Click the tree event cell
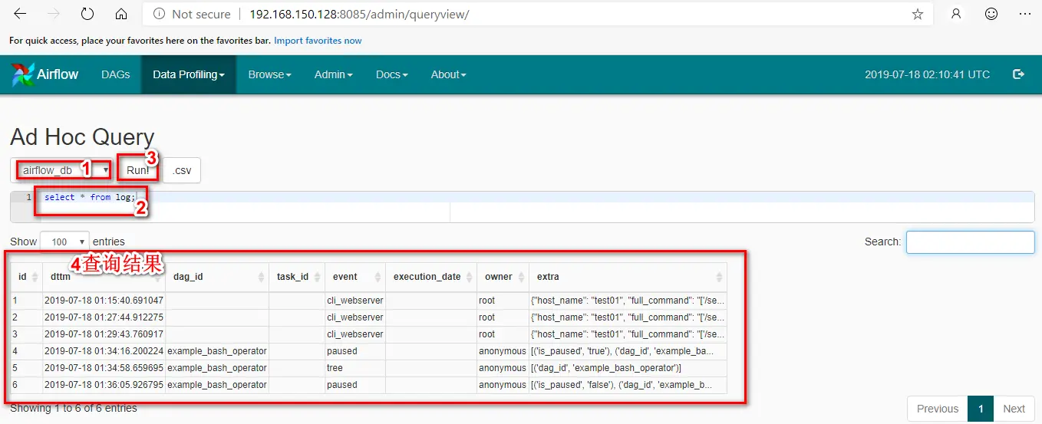Viewport: 1042px width, 424px height. click(x=355, y=368)
